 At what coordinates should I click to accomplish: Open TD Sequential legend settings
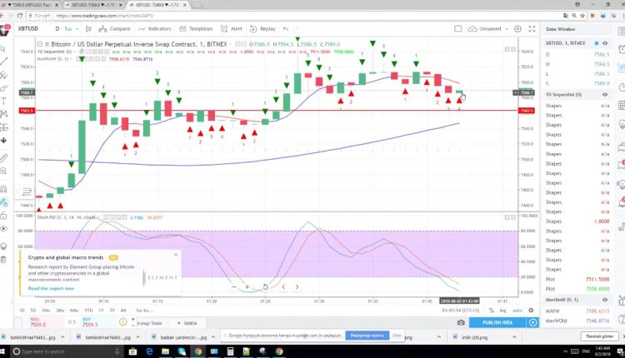88,52
